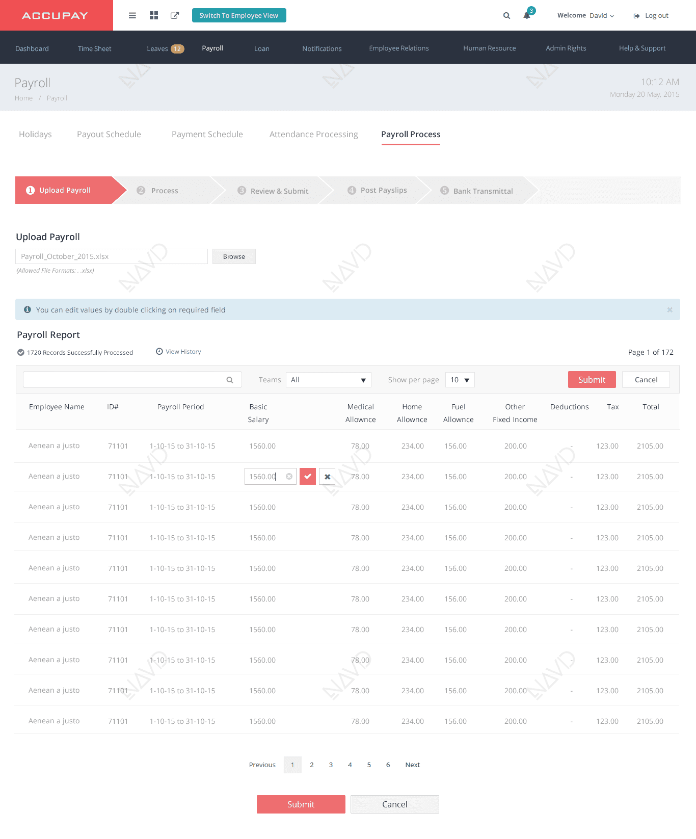Open the Human Resource menu
The width and height of the screenshot is (696, 839).
[x=490, y=48]
